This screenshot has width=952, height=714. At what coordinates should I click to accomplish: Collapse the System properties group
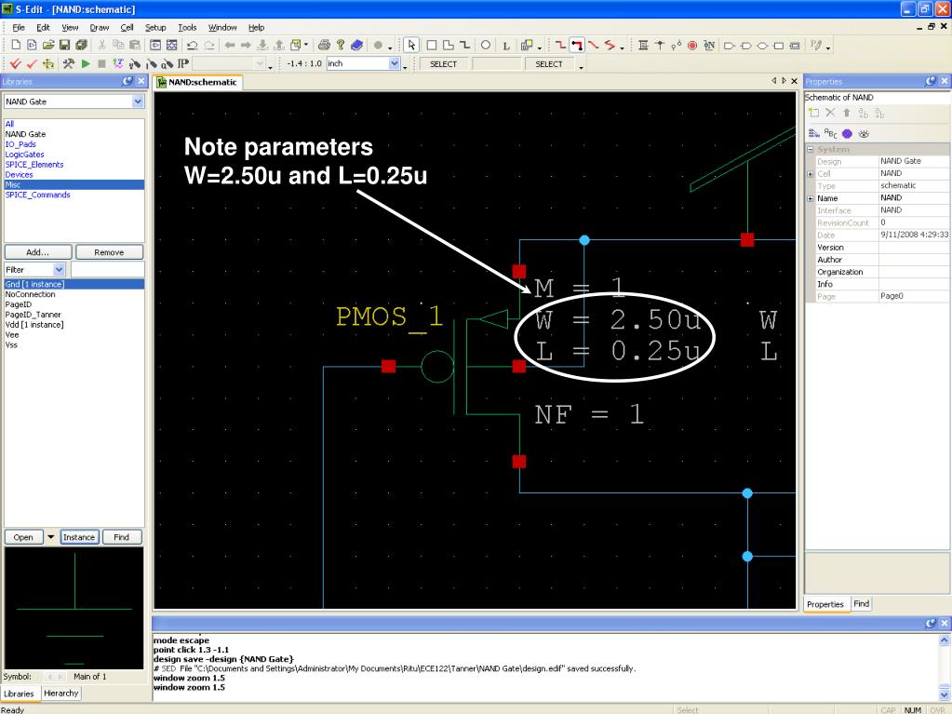coord(811,149)
